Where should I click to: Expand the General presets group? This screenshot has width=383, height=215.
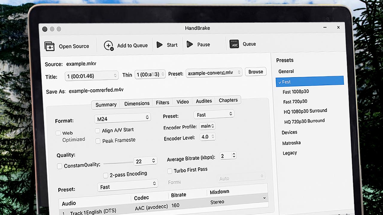(x=286, y=71)
